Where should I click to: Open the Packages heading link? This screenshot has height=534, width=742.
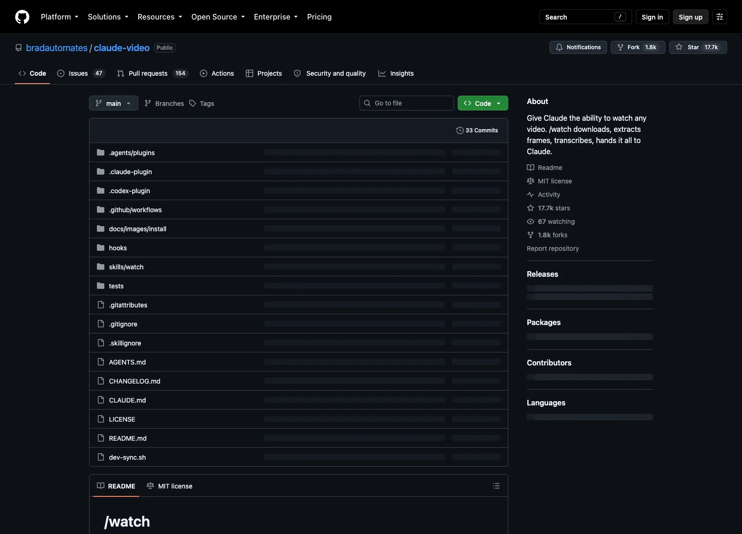click(x=544, y=322)
